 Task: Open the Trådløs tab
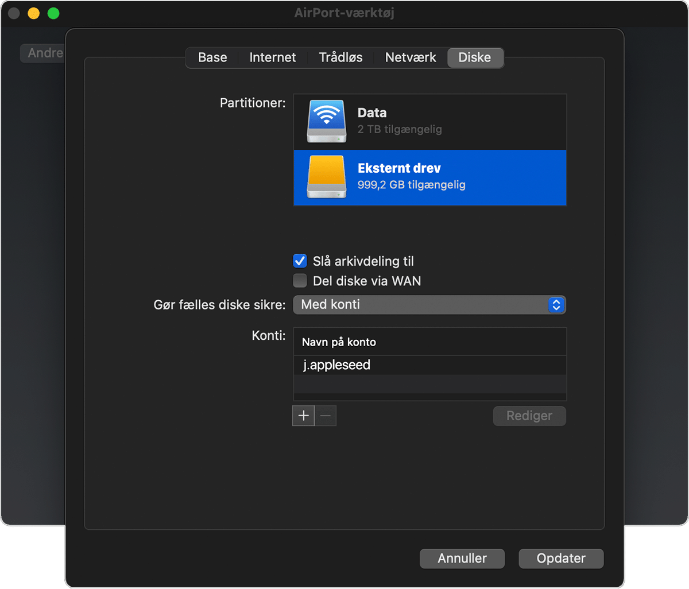pyautogui.click(x=341, y=57)
